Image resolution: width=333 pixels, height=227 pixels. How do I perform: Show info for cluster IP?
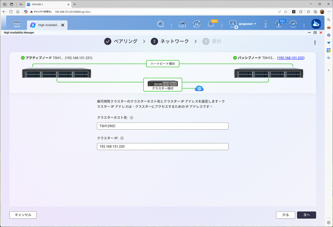[122, 138]
